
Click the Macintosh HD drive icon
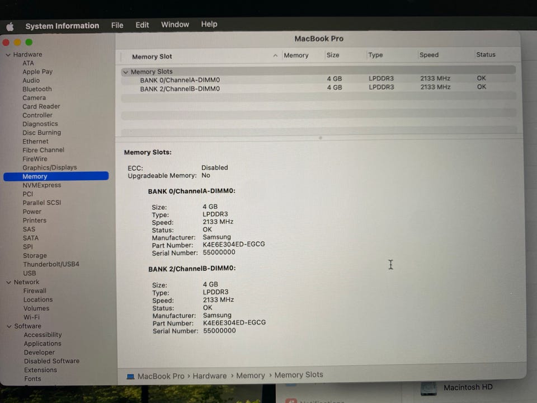click(428, 389)
